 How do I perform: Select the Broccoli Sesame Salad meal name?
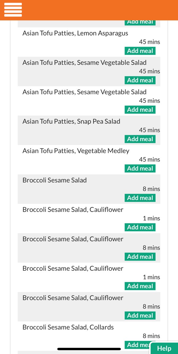point(54,180)
